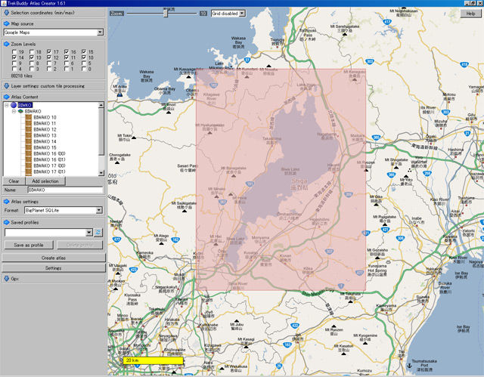The height and width of the screenshot is (377, 484).
Task: Click Save as profile button
Action: click(29, 245)
